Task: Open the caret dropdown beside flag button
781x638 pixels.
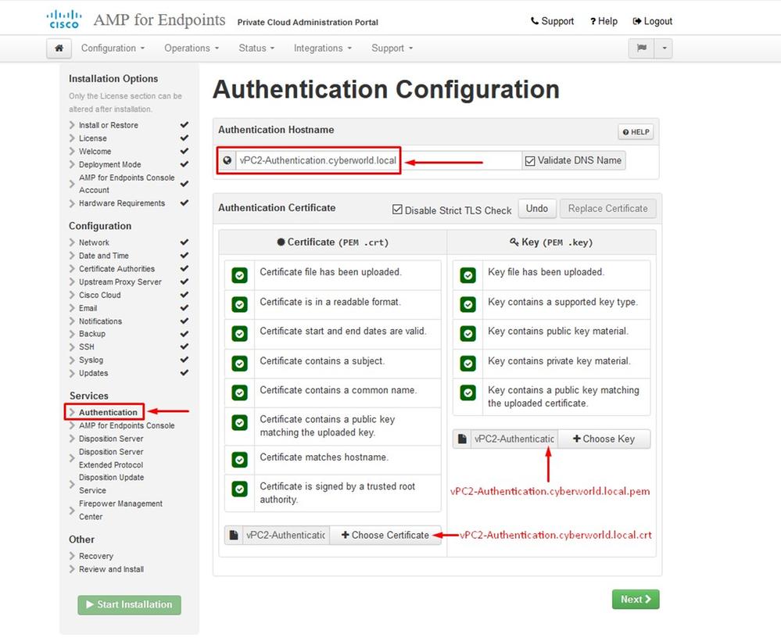Action: tap(664, 48)
